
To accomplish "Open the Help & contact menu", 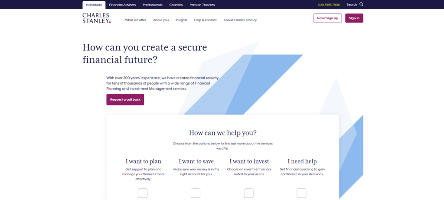I will pyautogui.click(x=205, y=20).
